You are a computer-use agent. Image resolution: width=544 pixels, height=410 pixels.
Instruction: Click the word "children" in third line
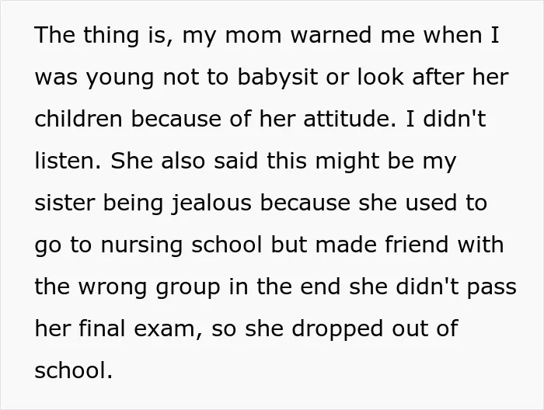pos(78,119)
